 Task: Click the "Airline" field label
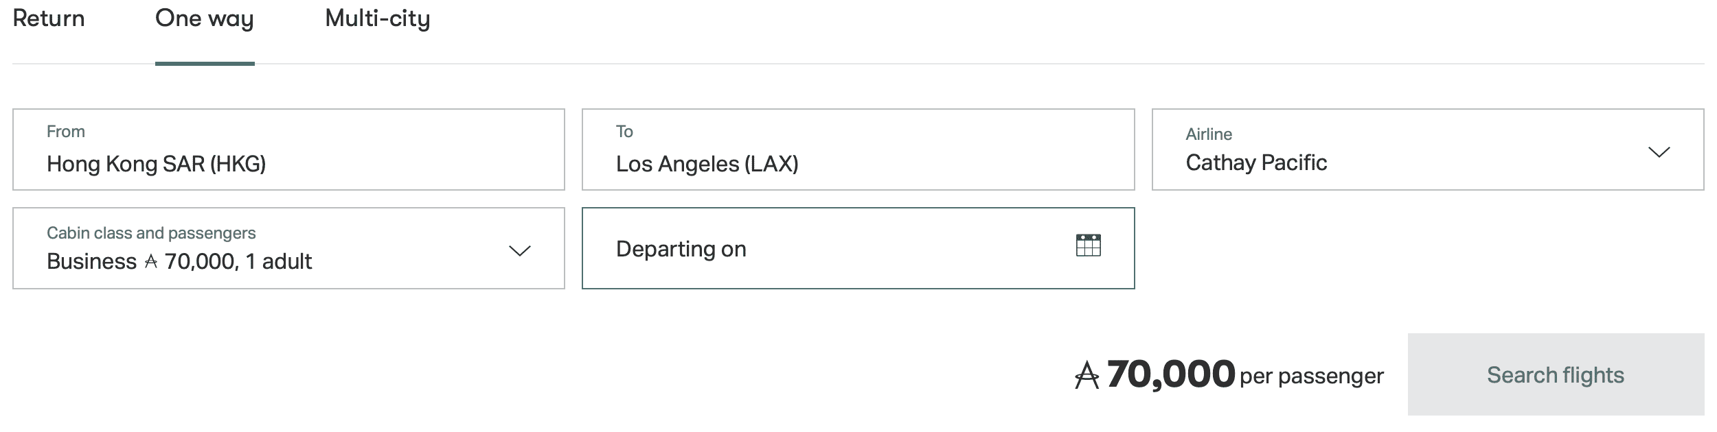click(1208, 134)
